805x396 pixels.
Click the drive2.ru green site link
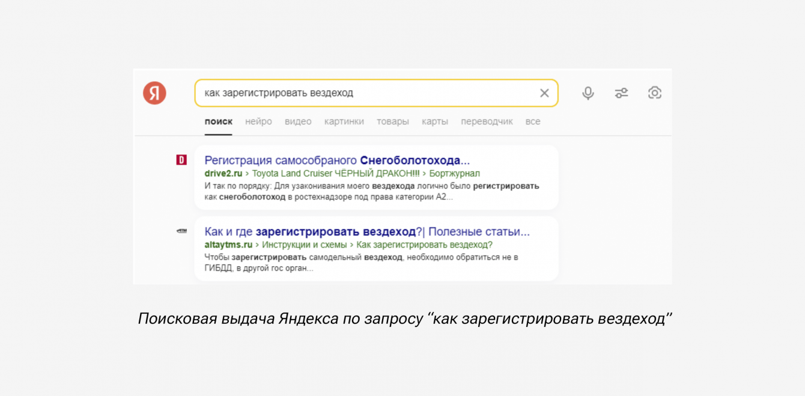click(x=223, y=174)
